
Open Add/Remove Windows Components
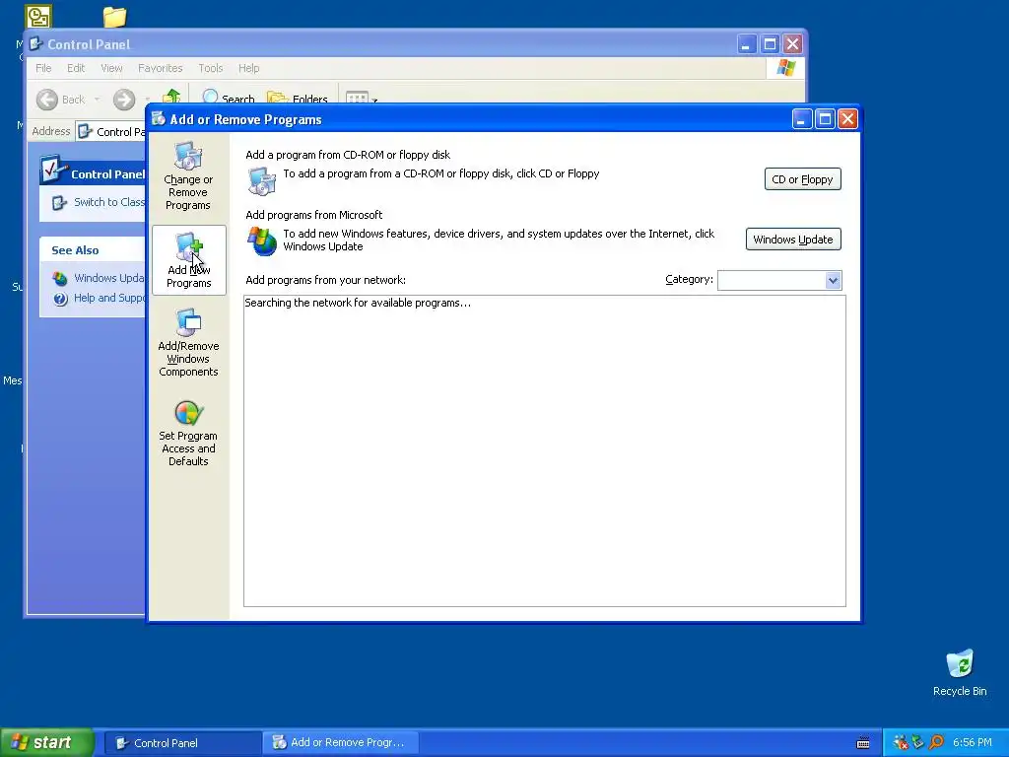[188, 342]
